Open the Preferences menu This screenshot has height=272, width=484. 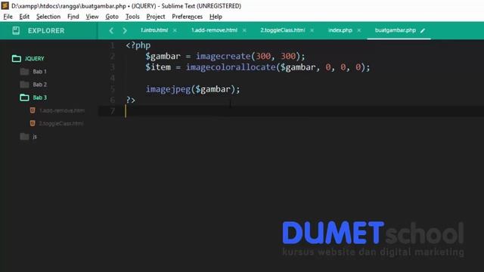[x=187, y=17]
